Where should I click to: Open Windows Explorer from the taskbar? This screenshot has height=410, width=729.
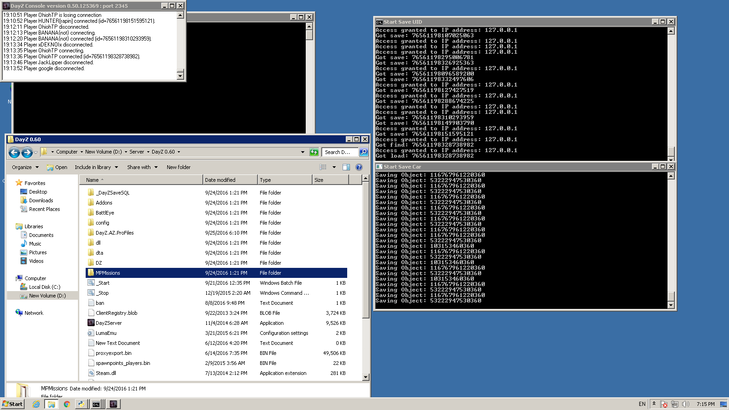pyautogui.click(x=51, y=404)
